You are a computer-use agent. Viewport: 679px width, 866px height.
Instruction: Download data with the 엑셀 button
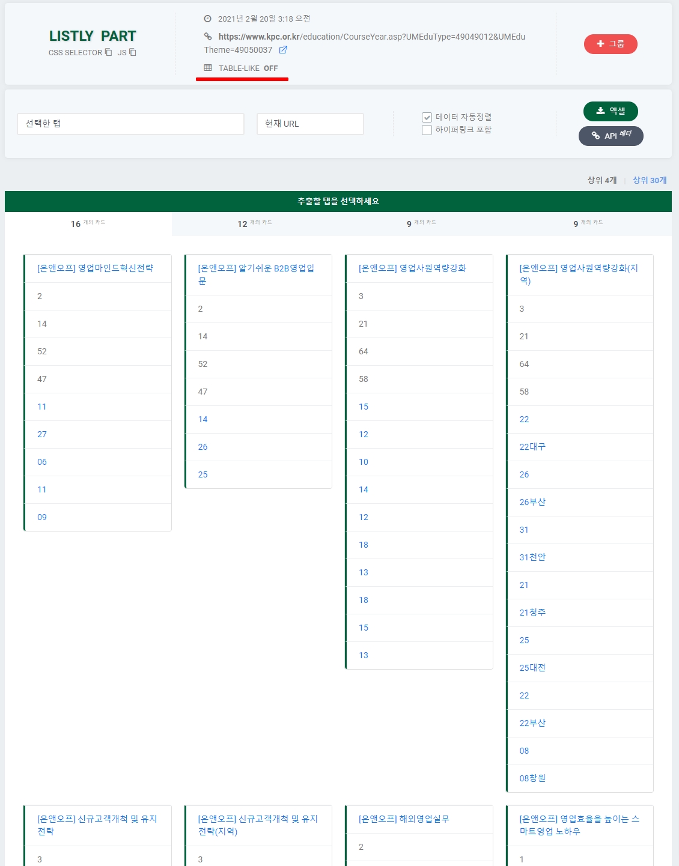click(x=610, y=111)
